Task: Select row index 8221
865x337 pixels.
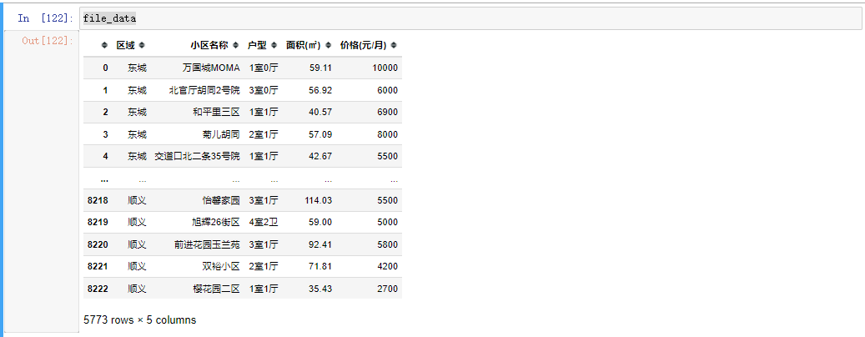Action: (98, 266)
